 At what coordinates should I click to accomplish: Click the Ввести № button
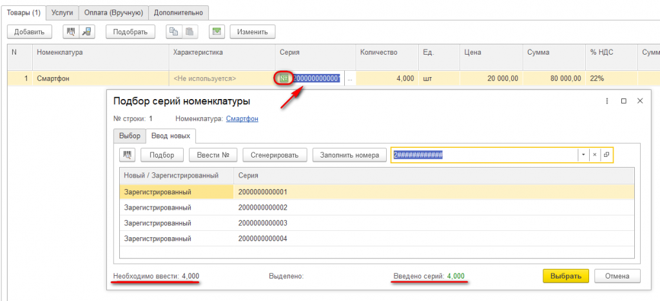[213, 155]
